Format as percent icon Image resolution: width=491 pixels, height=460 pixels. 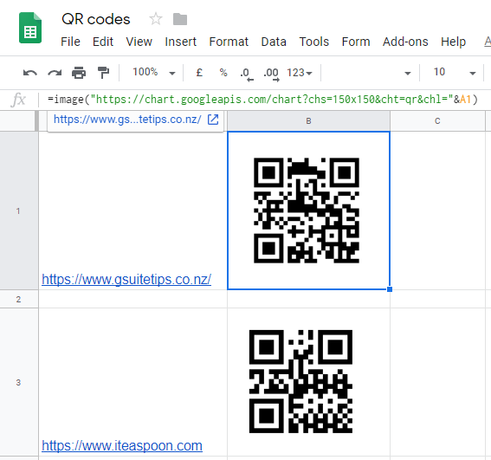click(x=223, y=73)
